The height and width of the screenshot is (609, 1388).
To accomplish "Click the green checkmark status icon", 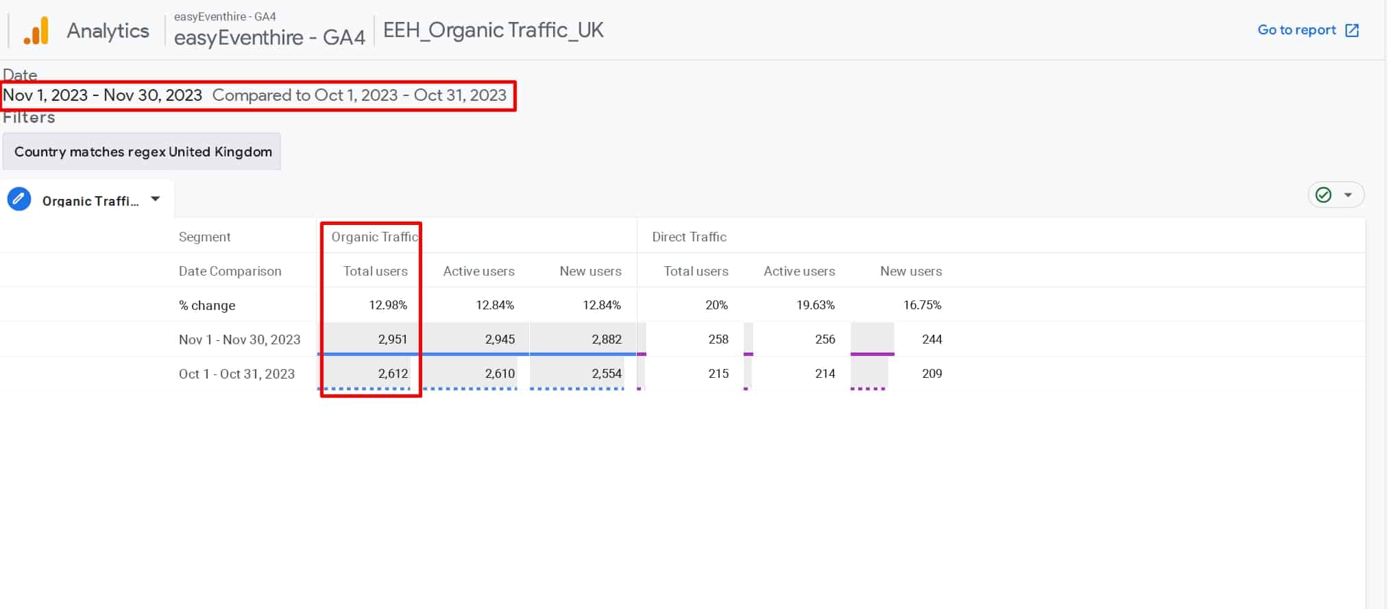I will [x=1324, y=195].
